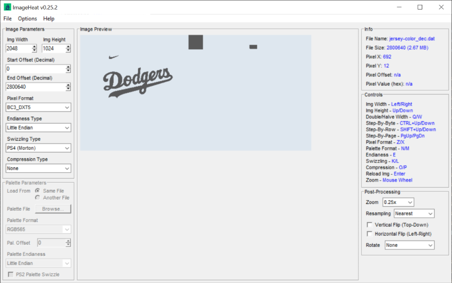Enable Vertical Flip (Top-Down) checkbox

(x=370, y=225)
